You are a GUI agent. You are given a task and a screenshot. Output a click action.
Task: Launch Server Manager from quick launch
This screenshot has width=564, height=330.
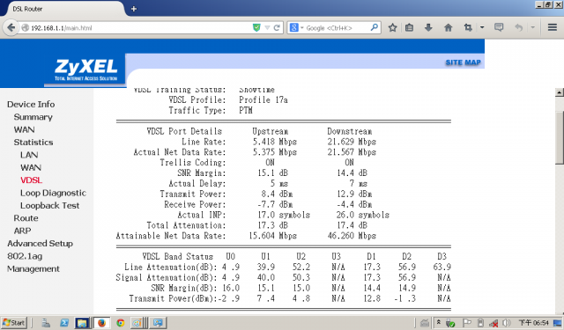coord(46,323)
